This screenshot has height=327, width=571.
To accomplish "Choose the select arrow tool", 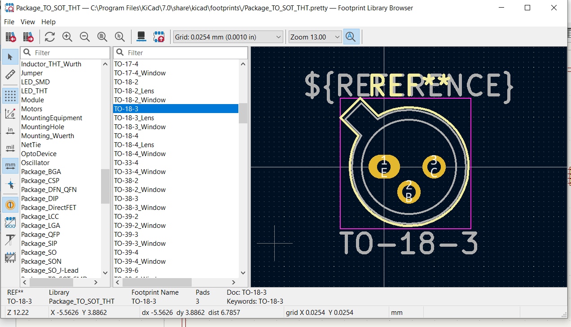I will click(10, 57).
